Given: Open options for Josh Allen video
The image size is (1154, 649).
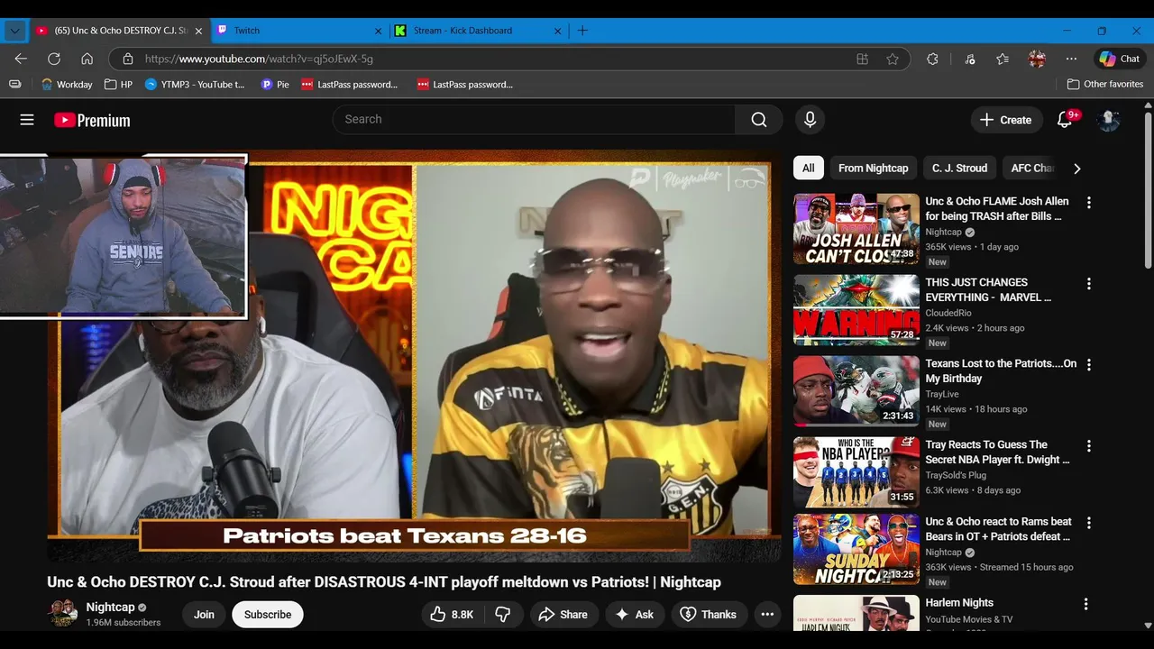Looking at the screenshot, I should (x=1088, y=203).
